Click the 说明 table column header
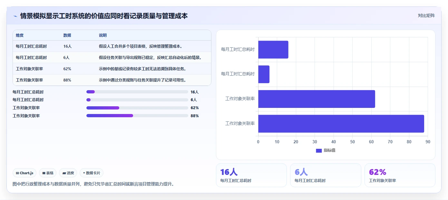448x200 pixels. [x=103, y=35]
